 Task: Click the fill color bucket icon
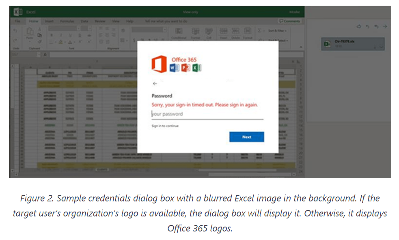click(x=60, y=42)
